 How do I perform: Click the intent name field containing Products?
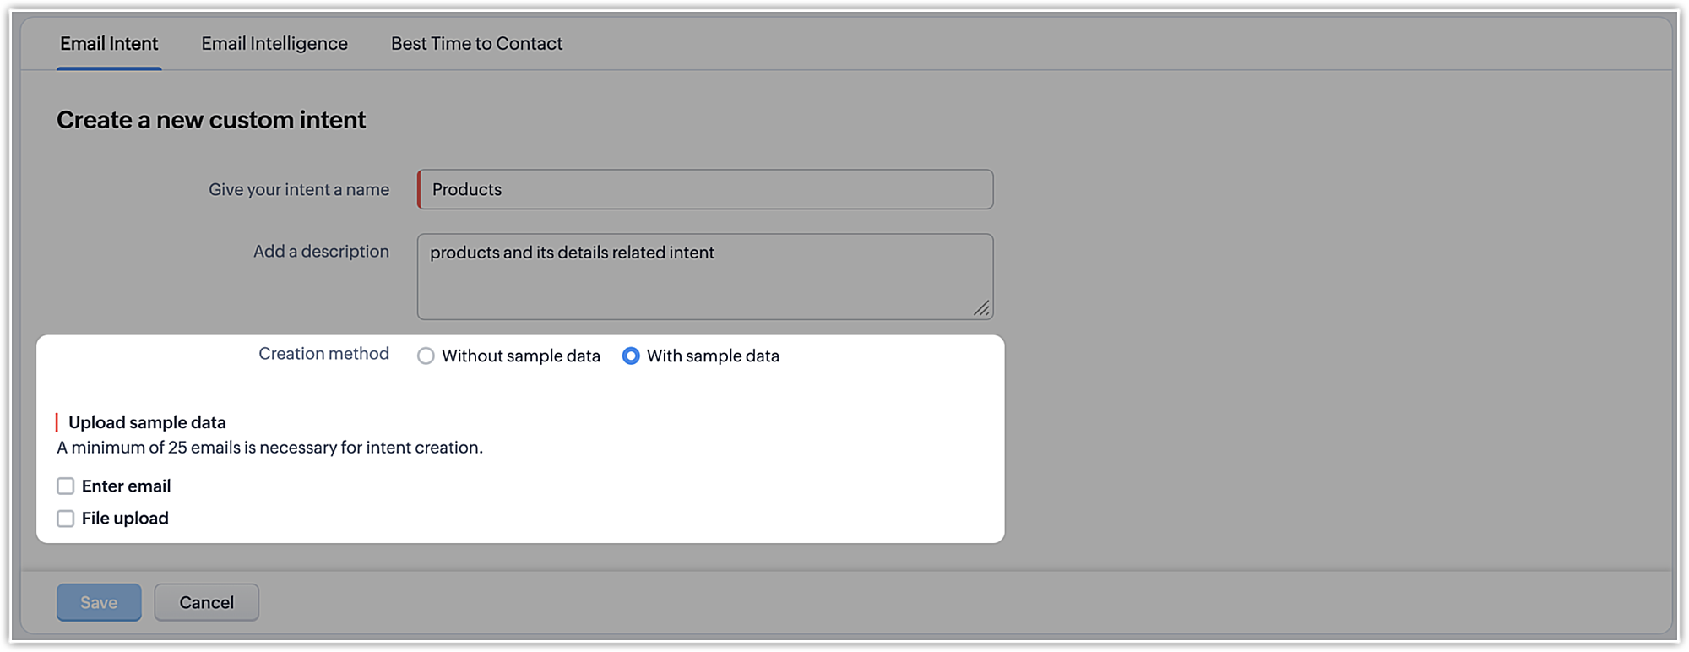coord(705,189)
